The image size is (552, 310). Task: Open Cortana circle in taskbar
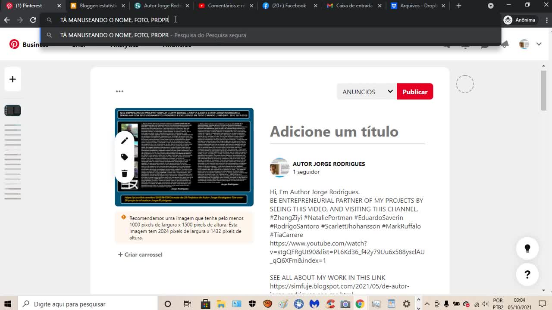[x=168, y=304]
